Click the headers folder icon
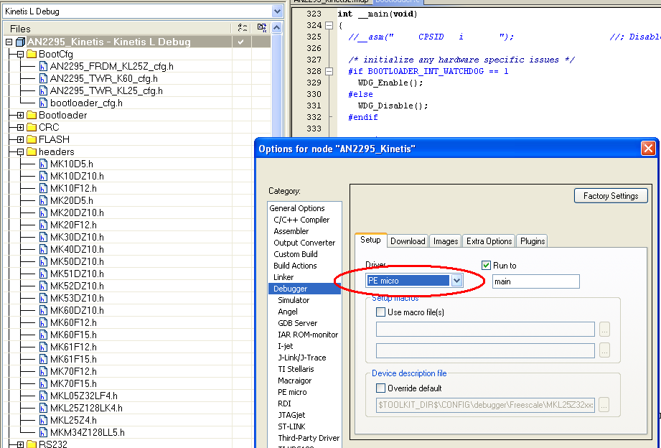The image size is (661, 448). (32, 152)
